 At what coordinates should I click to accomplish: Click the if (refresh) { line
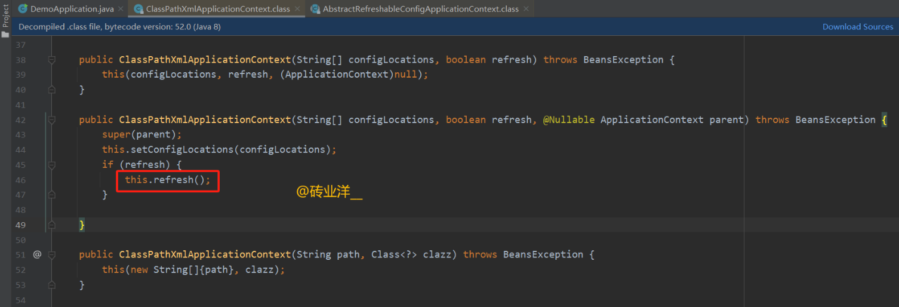142,164
